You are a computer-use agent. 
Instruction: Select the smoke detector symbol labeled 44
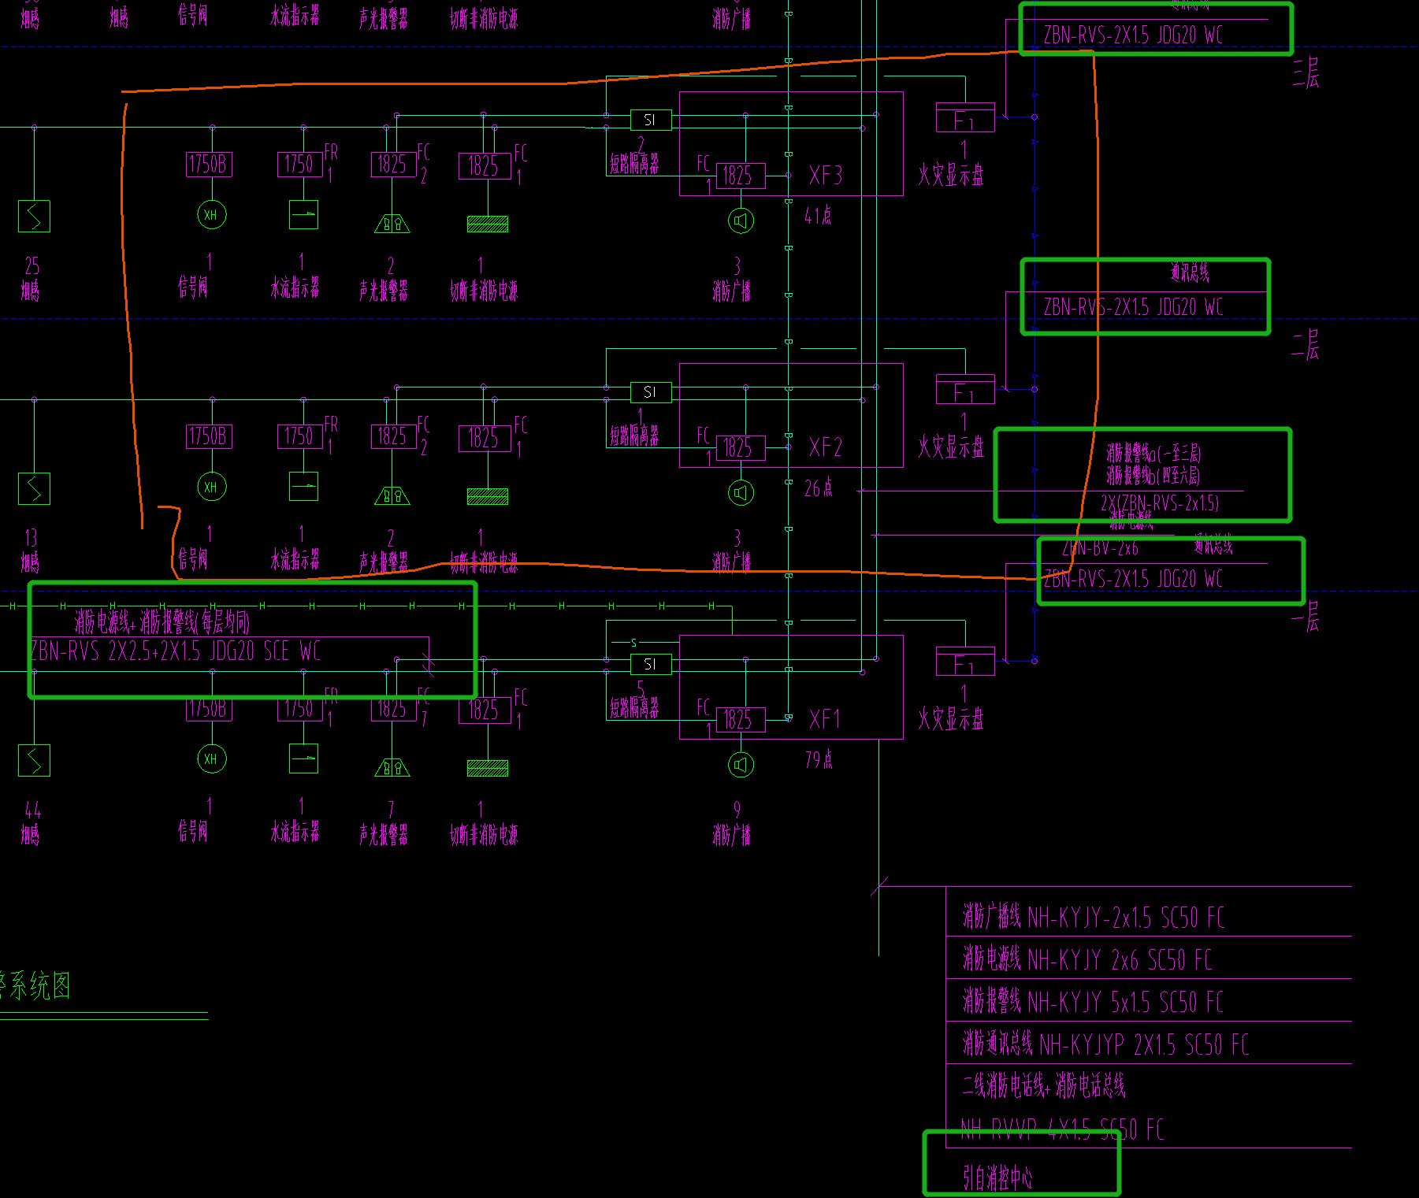[x=34, y=760]
